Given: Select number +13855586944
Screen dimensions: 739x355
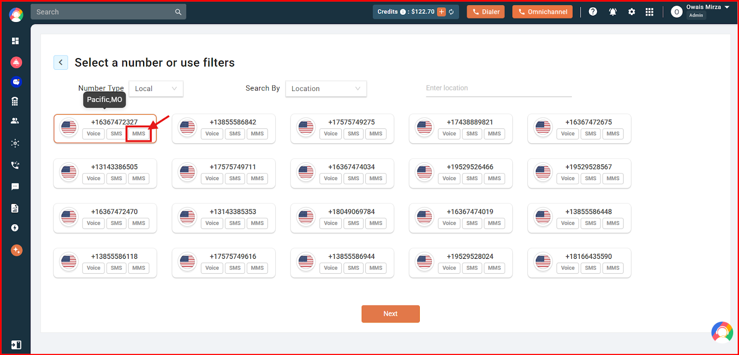Looking at the screenshot, I should click(x=342, y=263).
